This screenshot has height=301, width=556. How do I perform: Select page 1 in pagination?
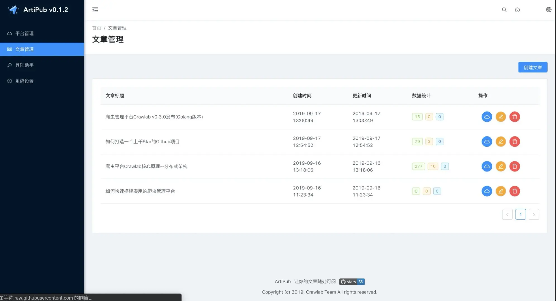(x=521, y=214)
